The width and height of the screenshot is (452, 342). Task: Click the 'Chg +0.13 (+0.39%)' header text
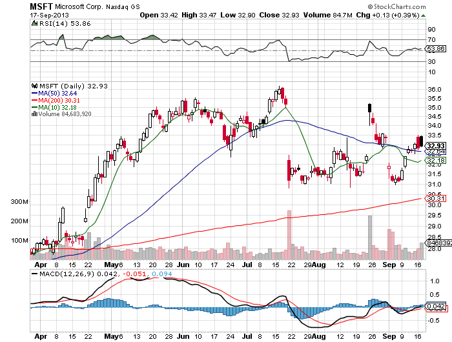pyautogui.click(x=387, y=15)
